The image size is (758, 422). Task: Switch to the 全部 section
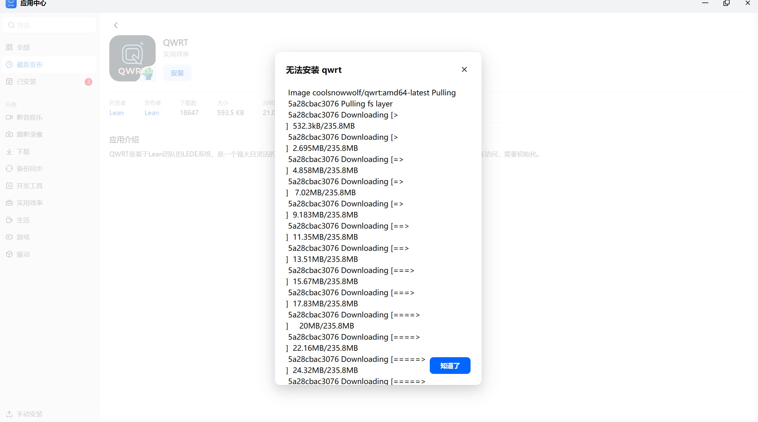tap(23, 47)
